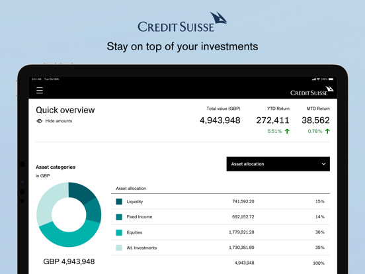Viewport: 365px width, 274px height.
Task: Click the 1,730,381.80 amount
Action: [241, 248]
